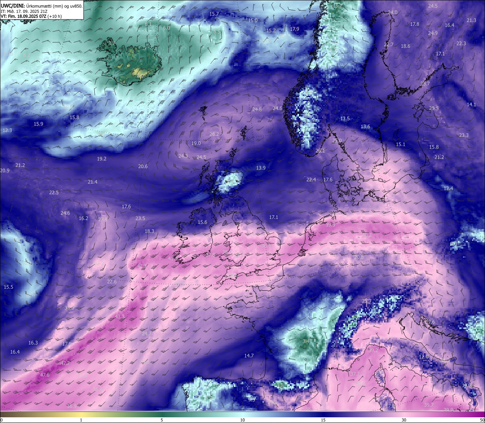Click the 20.9 value label
The image size is (485, 423).
pos(5,171)
